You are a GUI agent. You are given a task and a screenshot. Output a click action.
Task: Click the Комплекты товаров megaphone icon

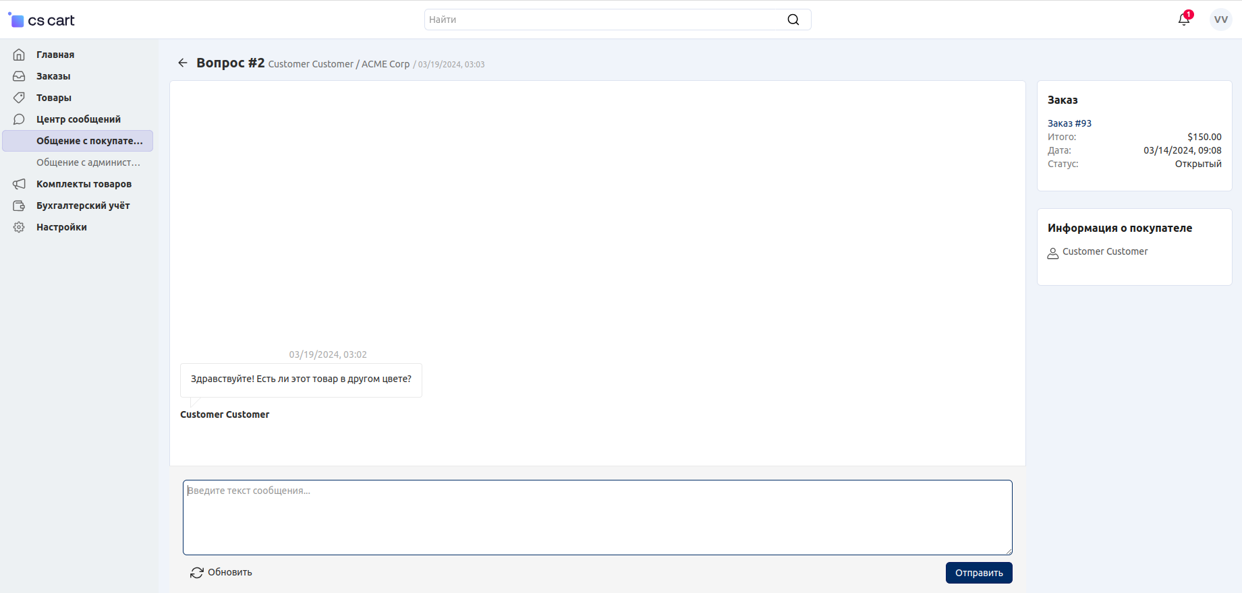[19, 184]
